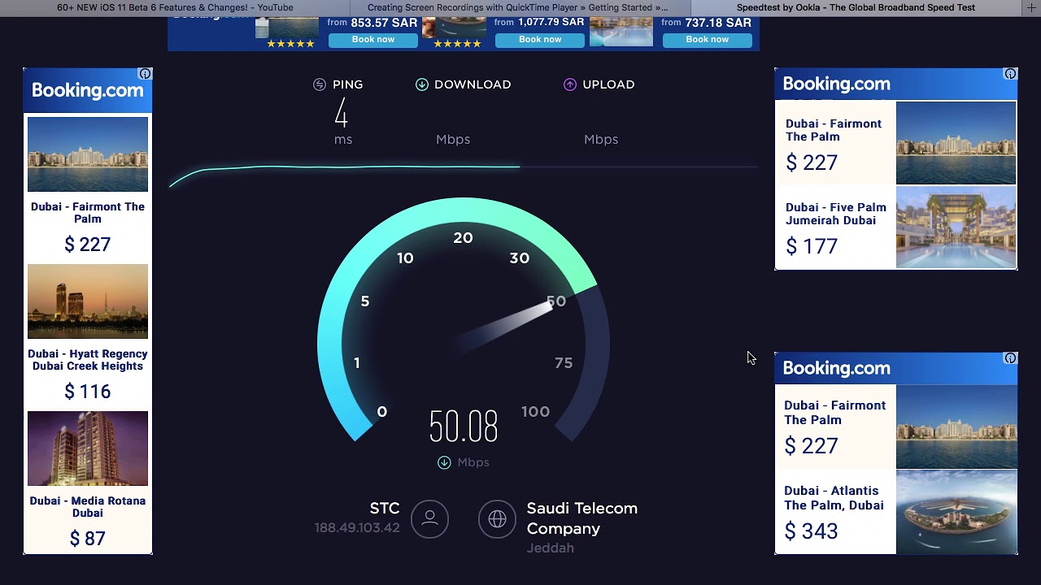Click download icon below 50.08 reading
This screenshot has height=585, width=1041.
[444, 462]
